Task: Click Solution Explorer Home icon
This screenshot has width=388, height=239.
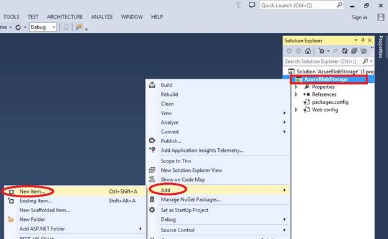Action: click(308, 51)
